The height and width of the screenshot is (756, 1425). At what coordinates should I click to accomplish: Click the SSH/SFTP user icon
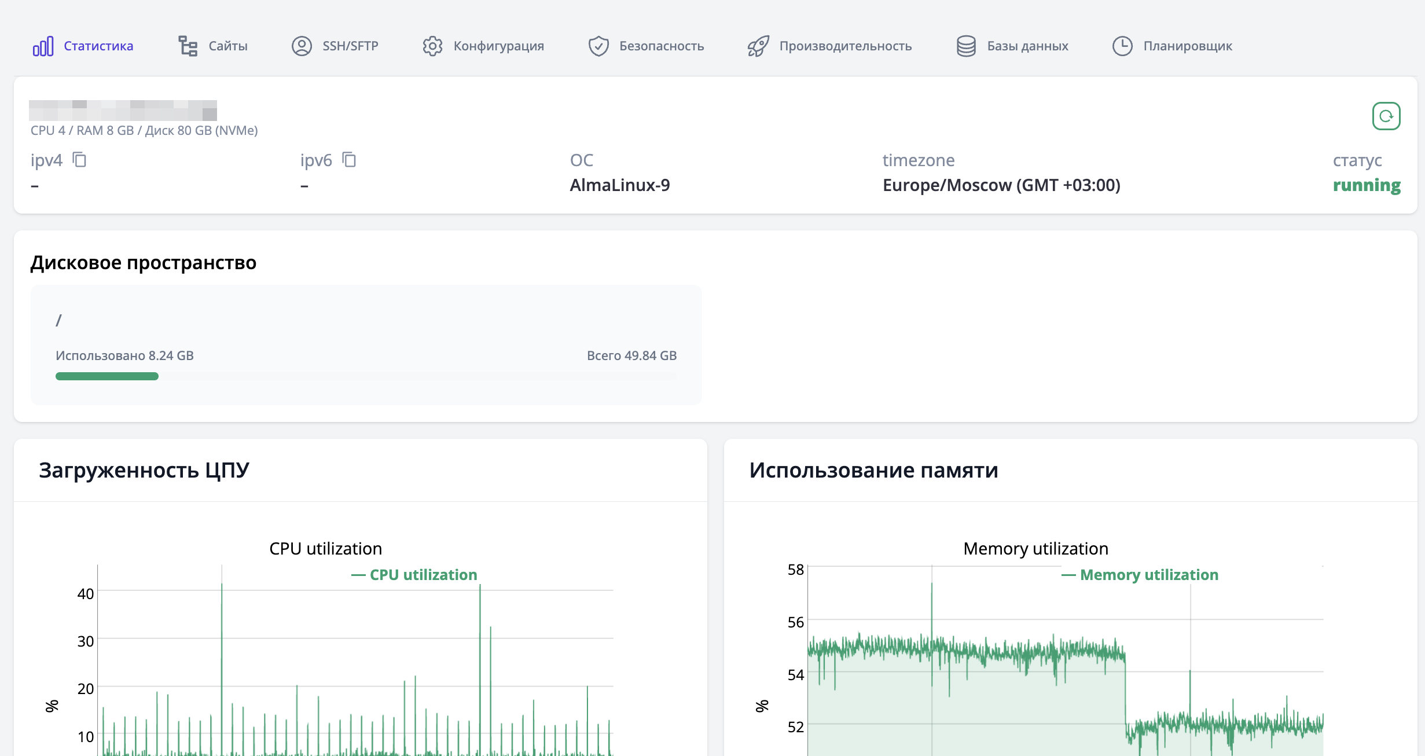[x=302, y=46]
